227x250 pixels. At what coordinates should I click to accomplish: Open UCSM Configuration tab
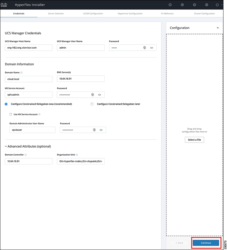pyautogui.click(x=93, y=14)
